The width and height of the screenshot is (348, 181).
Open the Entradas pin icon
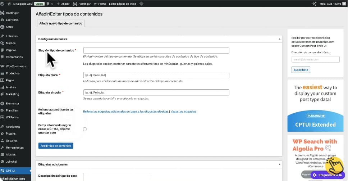coord(3,36)
